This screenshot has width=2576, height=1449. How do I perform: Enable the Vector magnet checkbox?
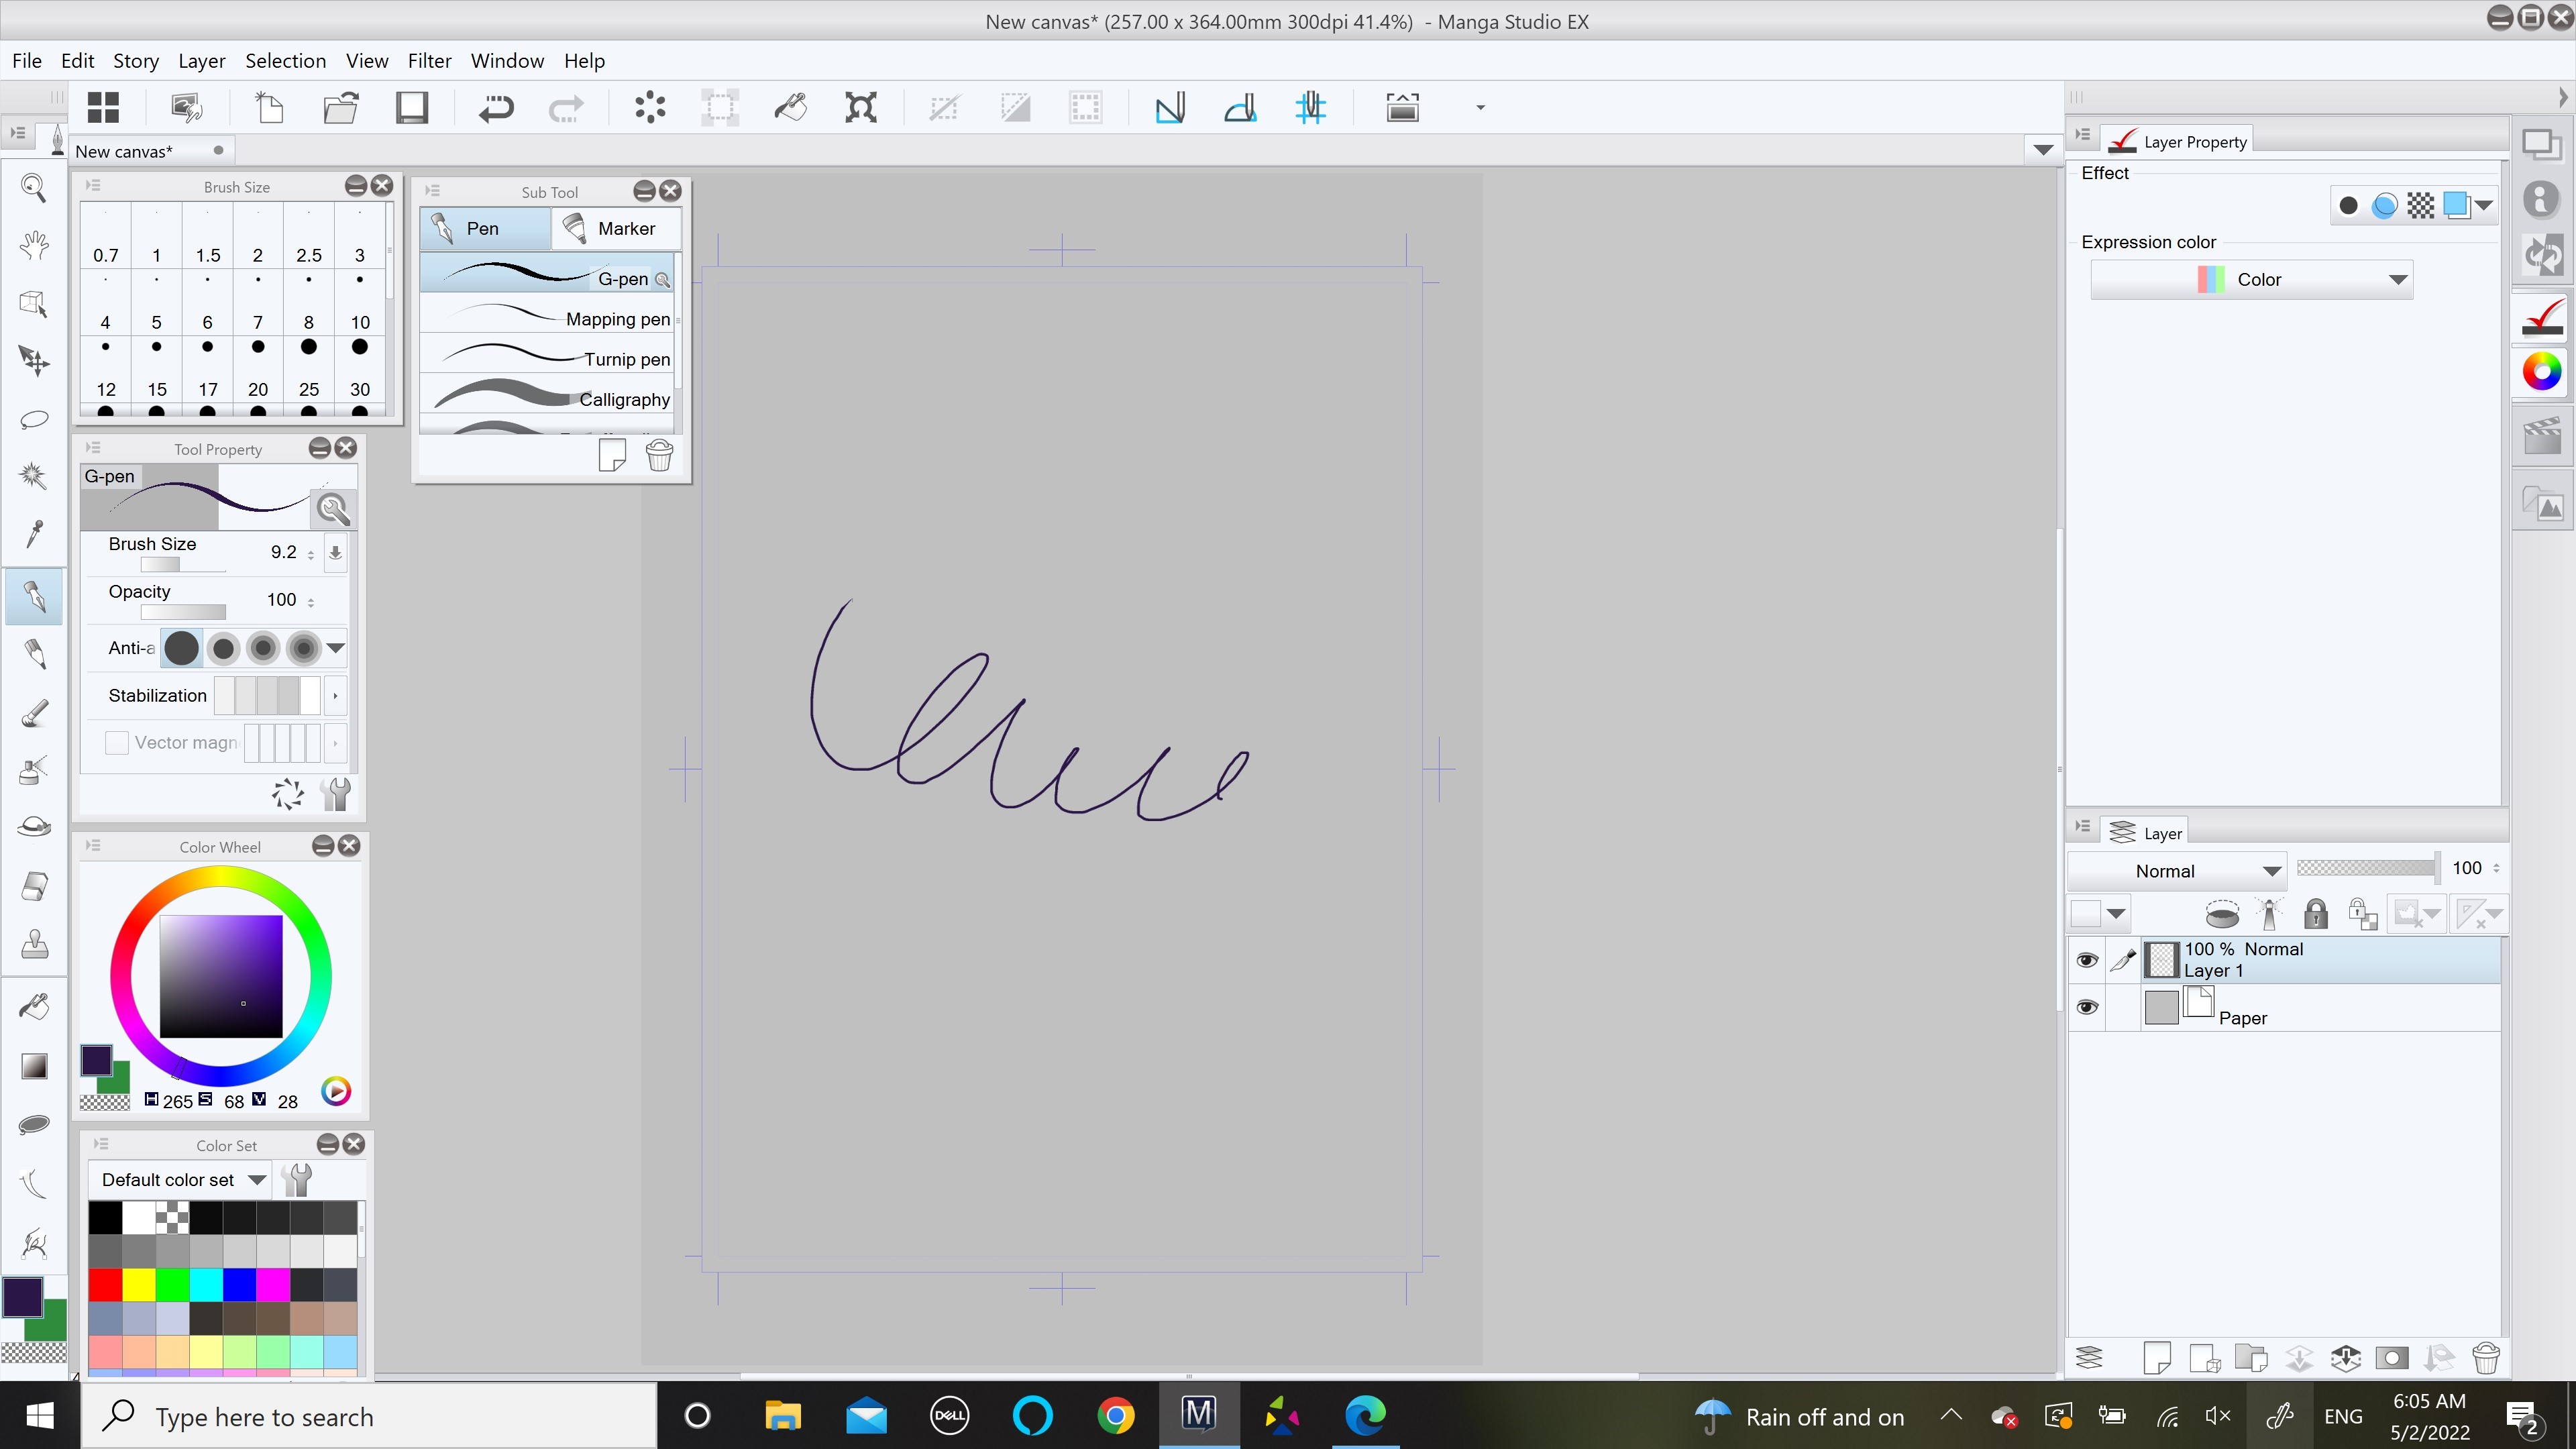117,743
